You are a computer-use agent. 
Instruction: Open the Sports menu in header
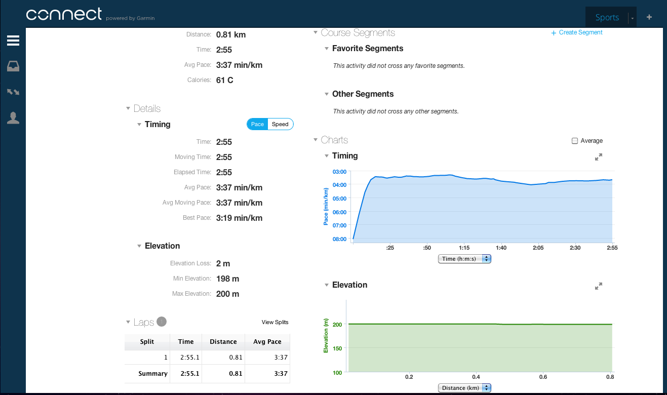(x=607, y=18)
